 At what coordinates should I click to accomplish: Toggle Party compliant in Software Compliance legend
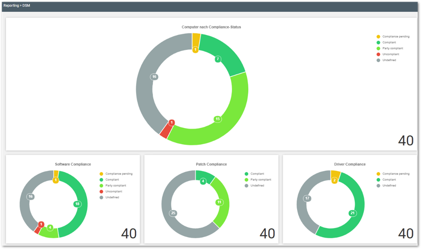[113, 186]
